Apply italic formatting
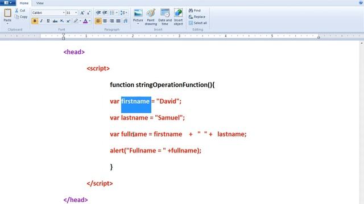This screenshot has width=364, height=204. (42, 21)
